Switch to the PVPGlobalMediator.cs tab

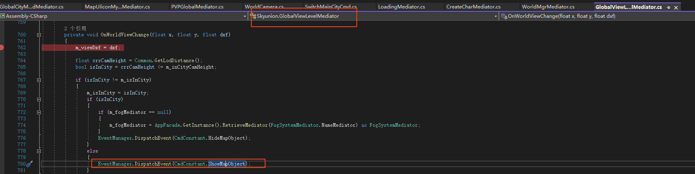pos(197,7)
